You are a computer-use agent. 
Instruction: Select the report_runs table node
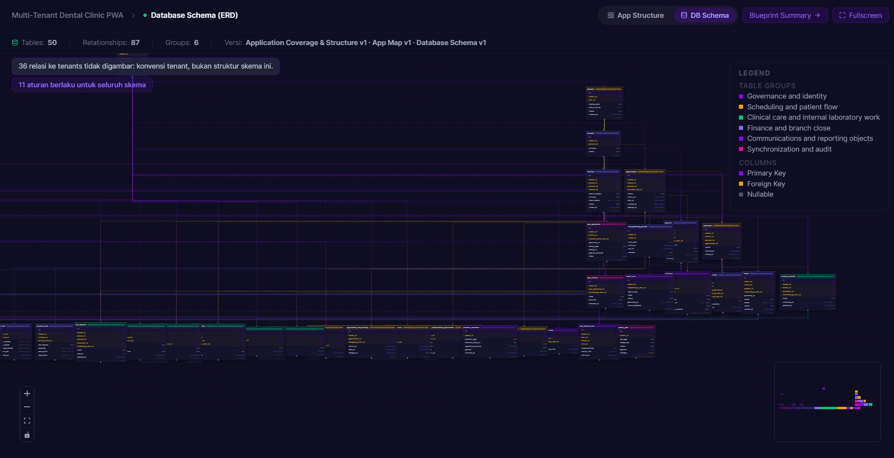pyautogui.click(x=650, y=293)
